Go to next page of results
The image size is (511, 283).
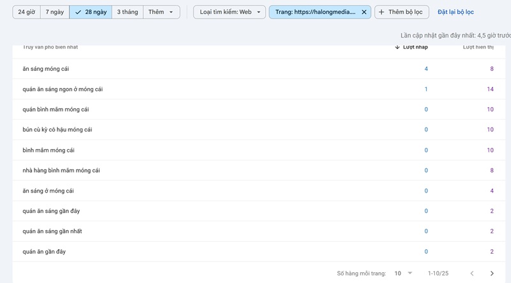coord(491,273)
